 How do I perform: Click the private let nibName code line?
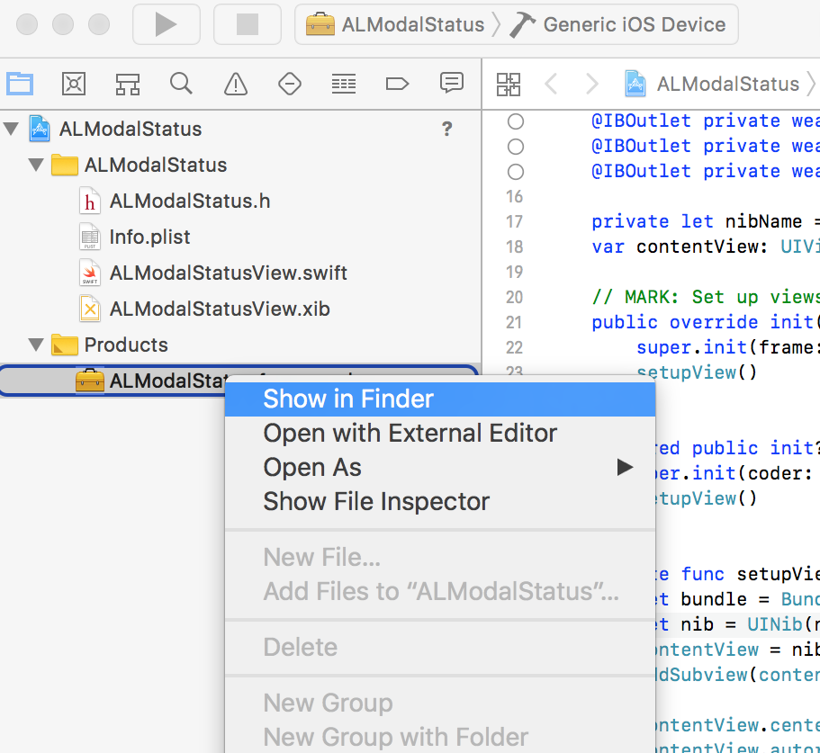(706, 221)
